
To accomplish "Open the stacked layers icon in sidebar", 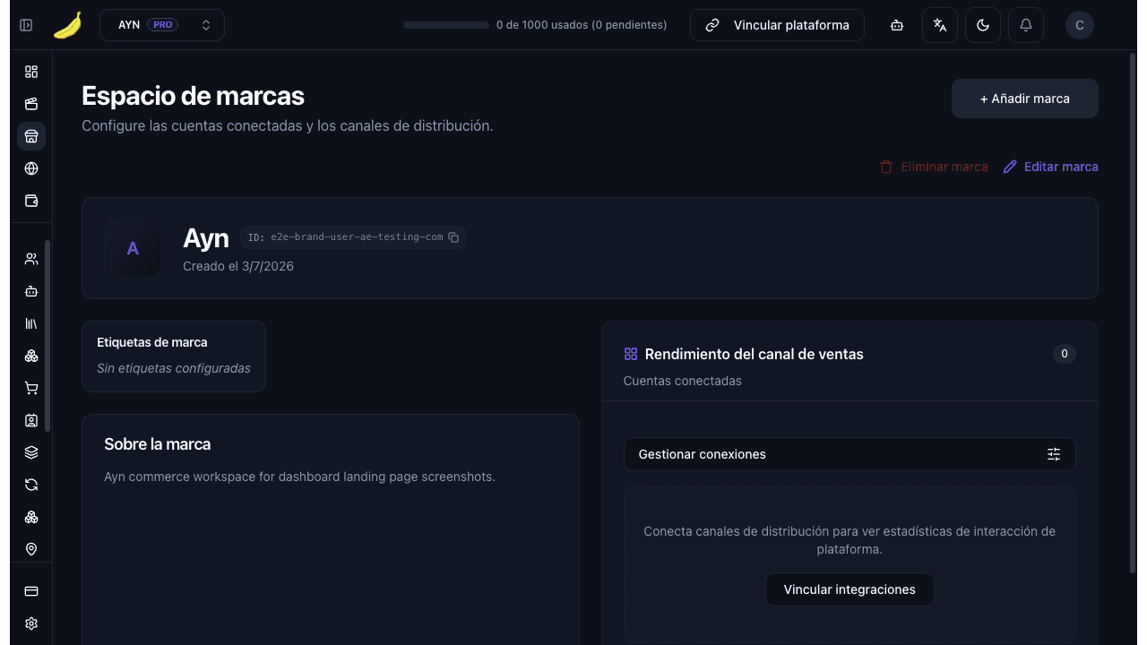I will 31,452.
